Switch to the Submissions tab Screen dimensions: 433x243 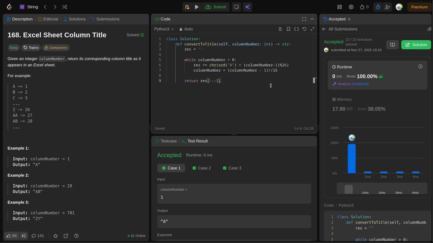tap(105, 19)
